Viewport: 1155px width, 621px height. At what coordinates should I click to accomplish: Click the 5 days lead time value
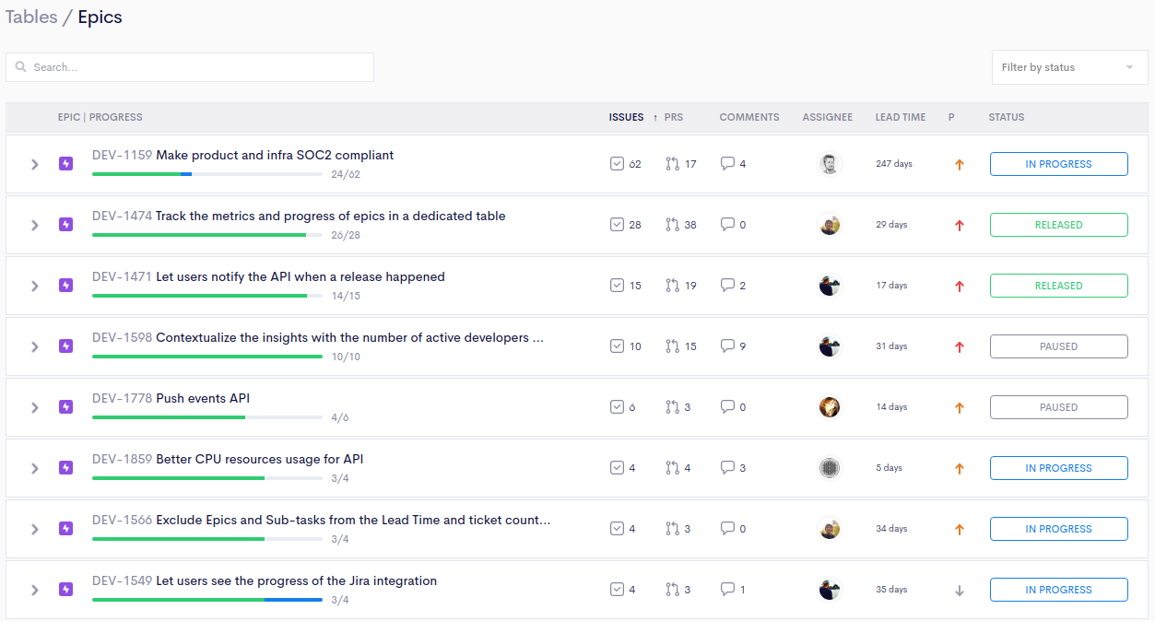pyautogui.click(x=889, y=468)
